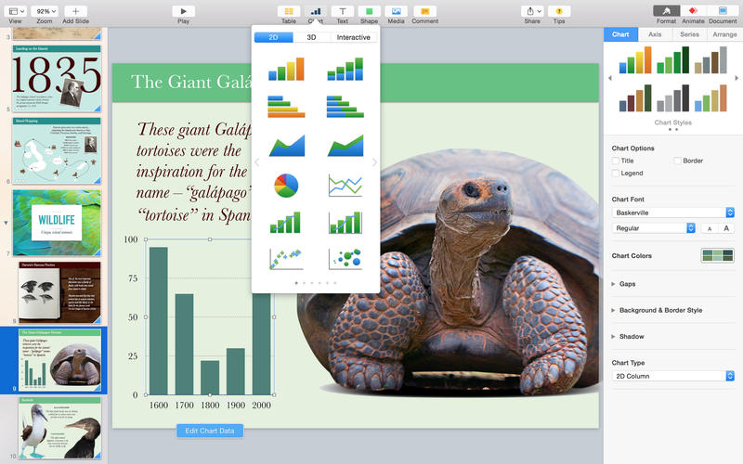The height and width of the screenshot is (464, 743).
Task: Select the Axis inspector tab
Action: point(655,34)
